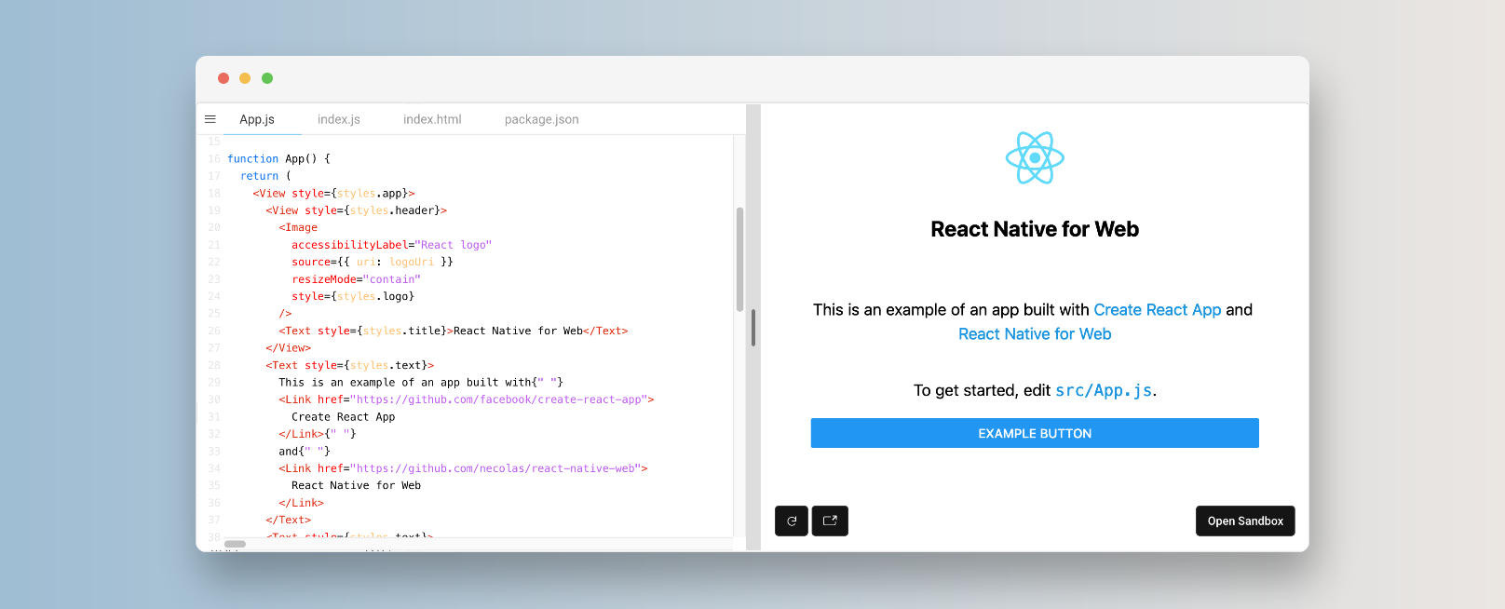Click 'function App() {' code line
1505x609 pixels.
click(x=278, y=159)
